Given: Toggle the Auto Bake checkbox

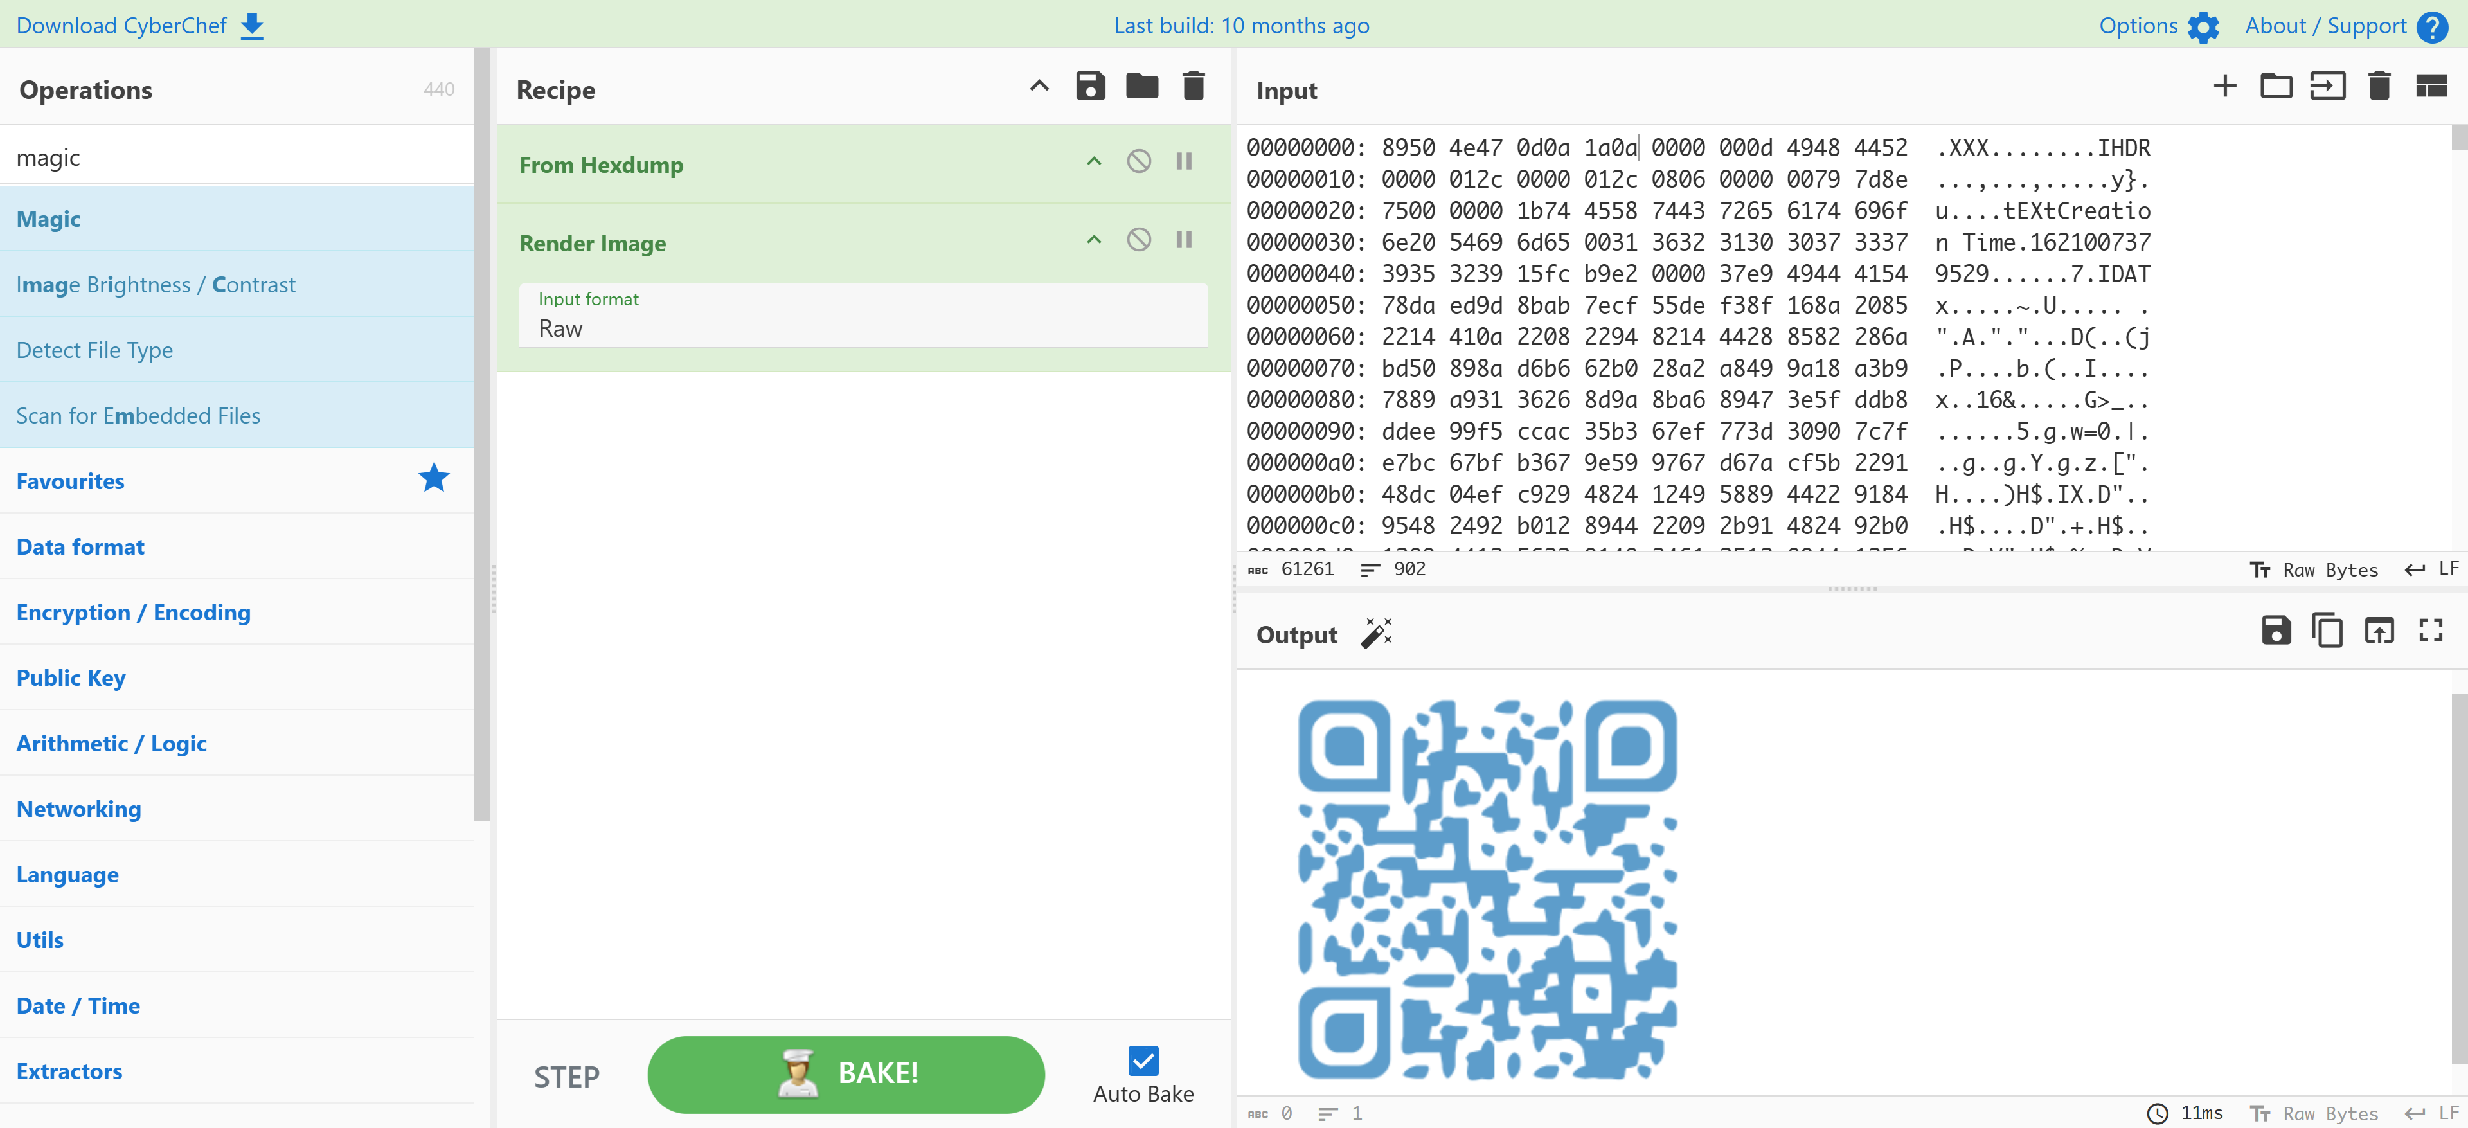Looking at the screenshot, I should click(x=1143, y=1061).
